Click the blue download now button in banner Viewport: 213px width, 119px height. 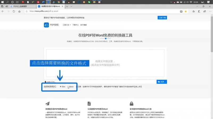click(x=162, y=18)
